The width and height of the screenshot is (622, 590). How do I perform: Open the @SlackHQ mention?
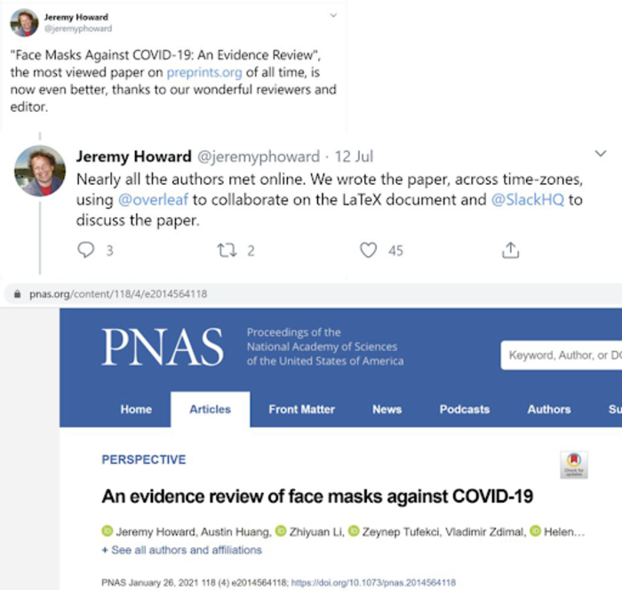pos(528,200)
